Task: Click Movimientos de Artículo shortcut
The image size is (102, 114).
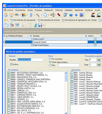Action: coord(49,20)
